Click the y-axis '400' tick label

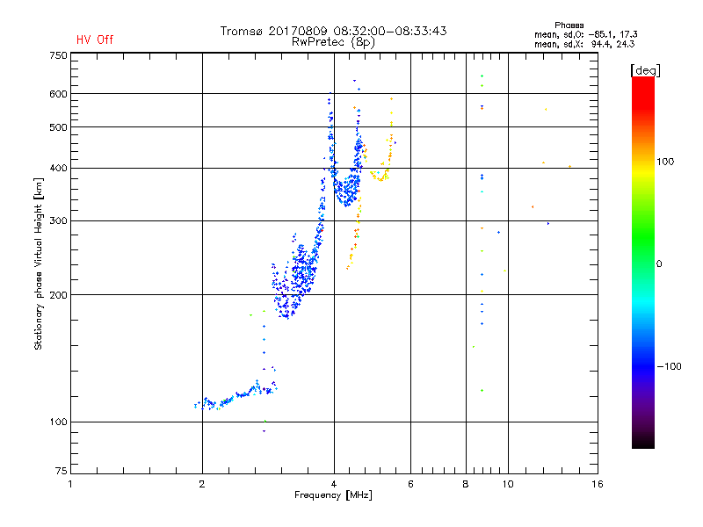pos(59,169)
